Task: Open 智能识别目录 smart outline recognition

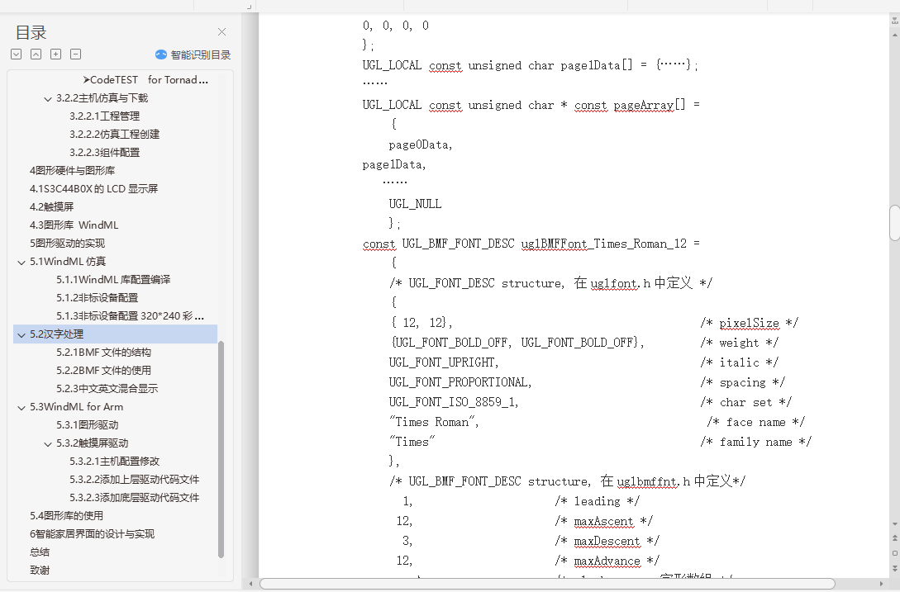Action: pos(200,55)
